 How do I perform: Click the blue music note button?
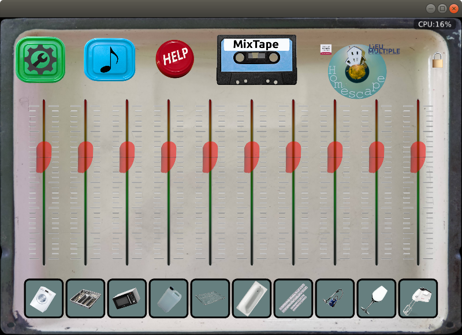[110, 59]
